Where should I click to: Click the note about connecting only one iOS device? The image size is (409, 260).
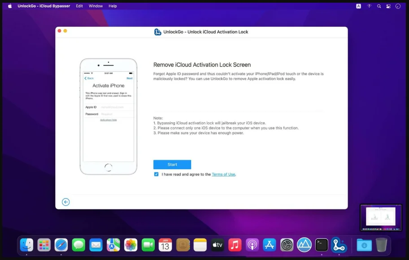226,128
